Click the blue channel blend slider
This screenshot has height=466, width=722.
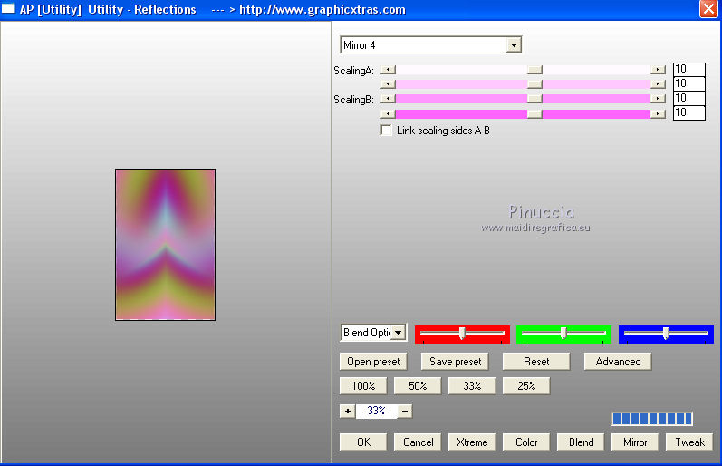point(666,335)
